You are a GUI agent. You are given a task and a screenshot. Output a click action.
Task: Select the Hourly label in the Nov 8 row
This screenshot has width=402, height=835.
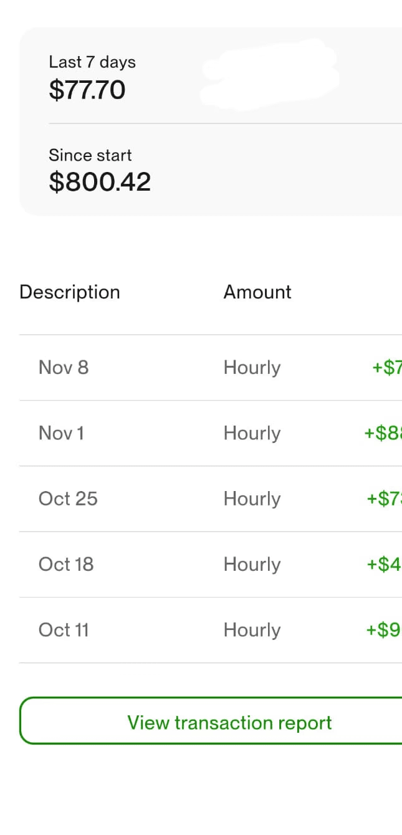pyautogui.click(x=251, y=367)
